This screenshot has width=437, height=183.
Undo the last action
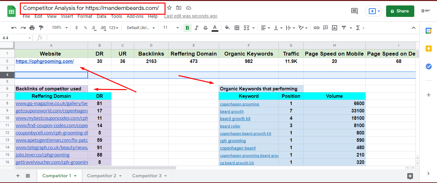pos(14,28)
